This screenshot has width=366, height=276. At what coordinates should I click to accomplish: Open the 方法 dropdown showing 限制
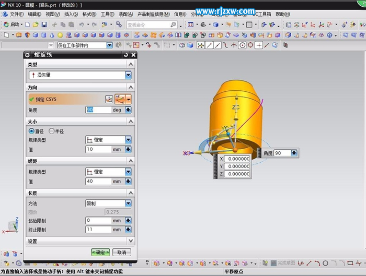(x=128, y=203)
